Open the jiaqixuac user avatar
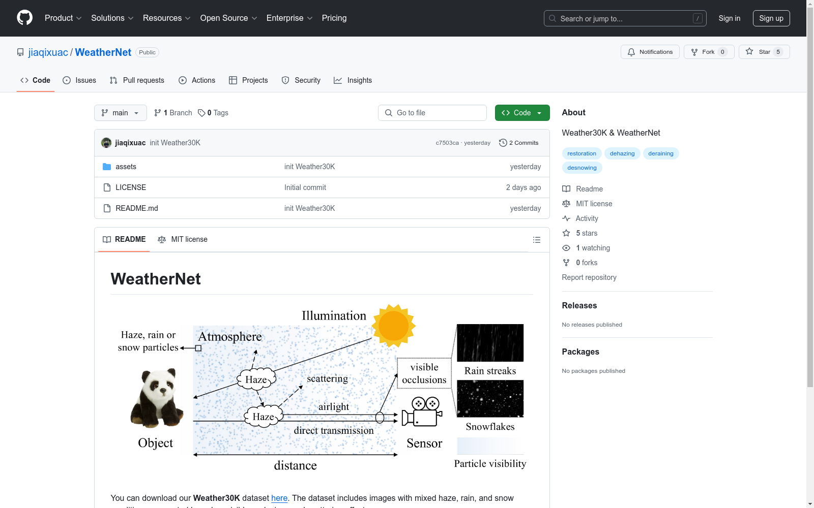 pos(106,143)
